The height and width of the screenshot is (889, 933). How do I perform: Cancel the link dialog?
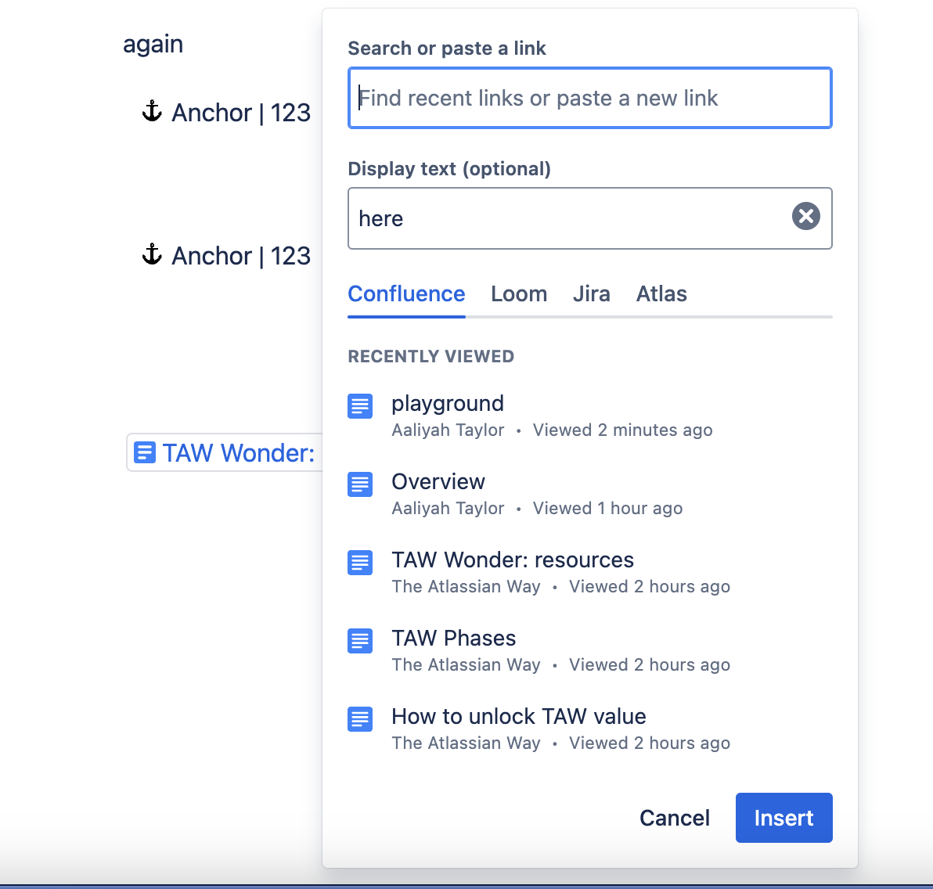(x=674, y=818)
